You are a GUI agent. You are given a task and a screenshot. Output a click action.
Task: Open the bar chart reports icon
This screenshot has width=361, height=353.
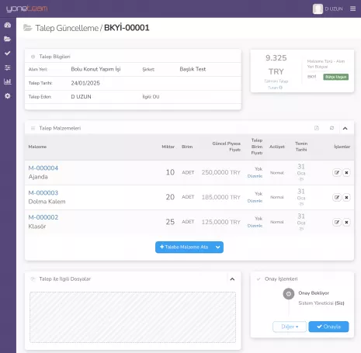pyautogui.click(x=8, y=81)
